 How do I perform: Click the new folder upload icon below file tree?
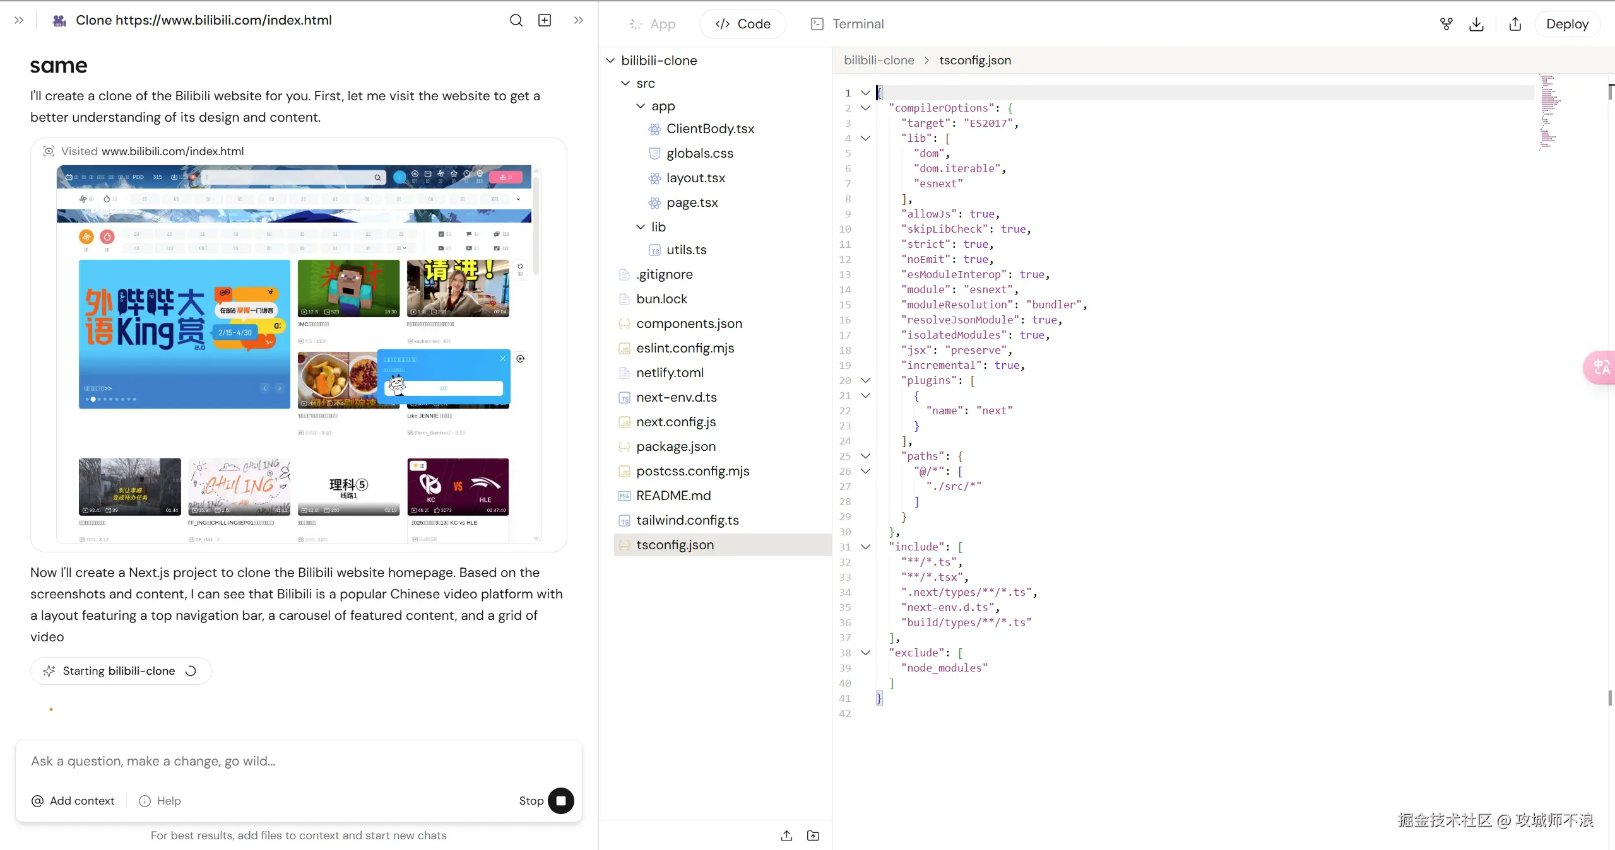tap(813, 835)
